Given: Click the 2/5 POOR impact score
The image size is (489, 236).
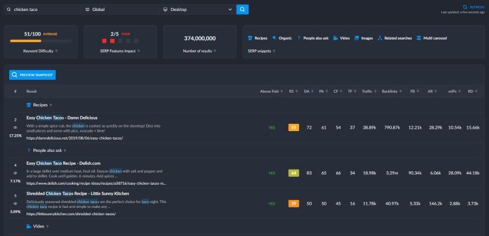Looking at the screenshot, I should [x=120, y=34].
